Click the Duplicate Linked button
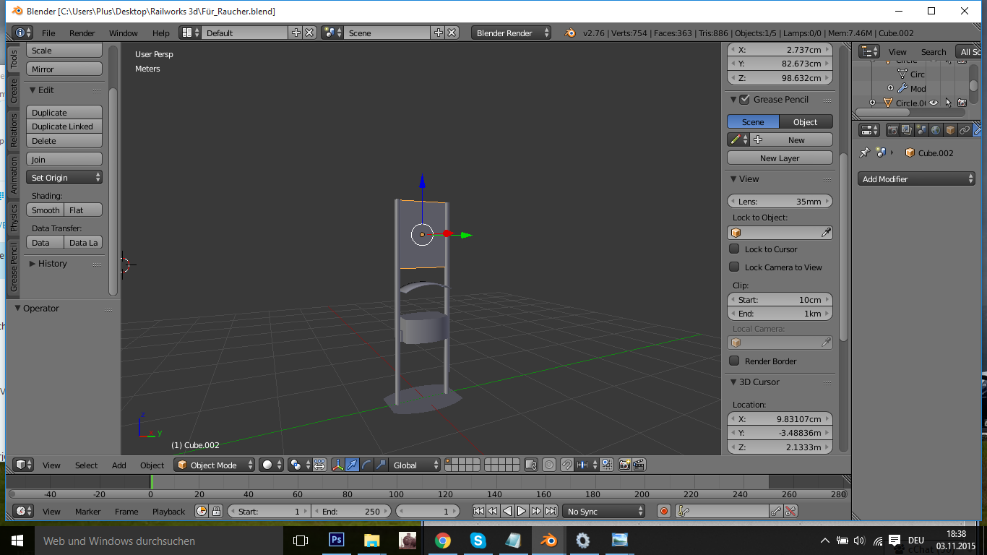The height and width of the screenshot is (555, 987). coord(64,126)
